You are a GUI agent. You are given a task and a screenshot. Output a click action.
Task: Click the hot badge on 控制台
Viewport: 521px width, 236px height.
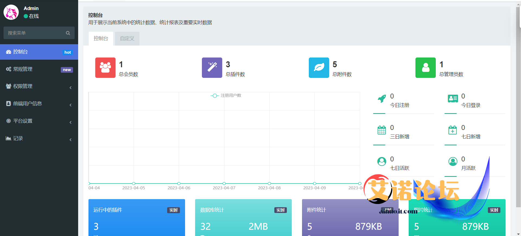click(68, 52)
